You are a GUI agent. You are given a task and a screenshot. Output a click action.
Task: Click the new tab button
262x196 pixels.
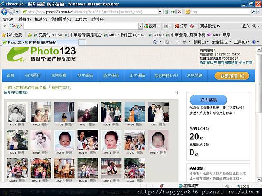(82, 43)
